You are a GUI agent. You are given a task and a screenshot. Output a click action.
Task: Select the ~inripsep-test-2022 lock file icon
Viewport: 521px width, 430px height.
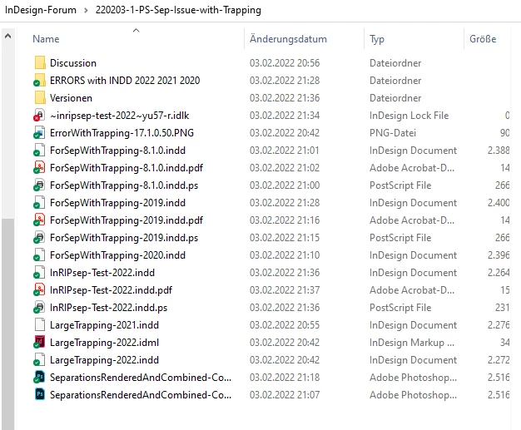point(40,116)
